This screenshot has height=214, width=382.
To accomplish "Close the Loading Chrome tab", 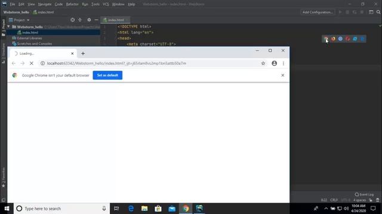I will click(x=72, y=53).
